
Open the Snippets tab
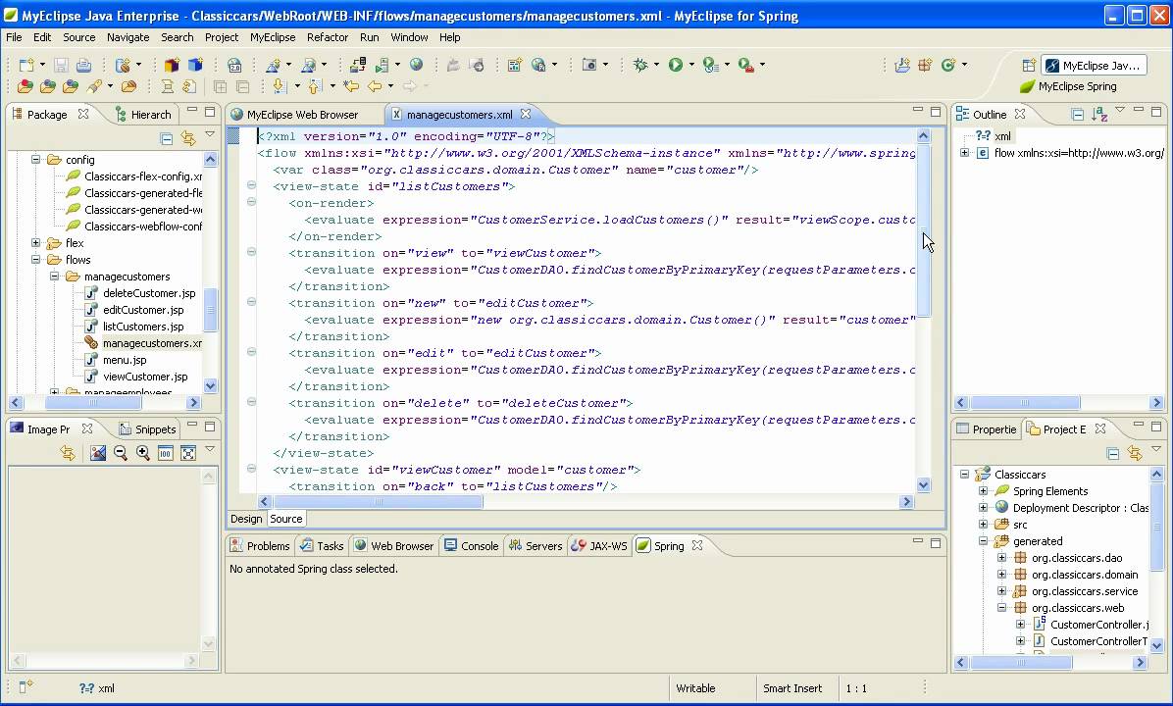[x=148, y=429]
